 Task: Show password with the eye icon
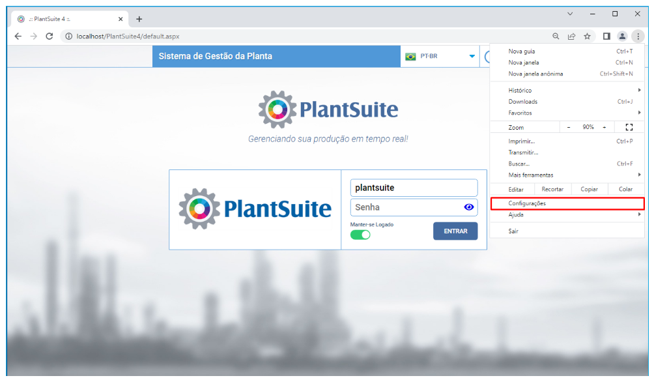469,207
